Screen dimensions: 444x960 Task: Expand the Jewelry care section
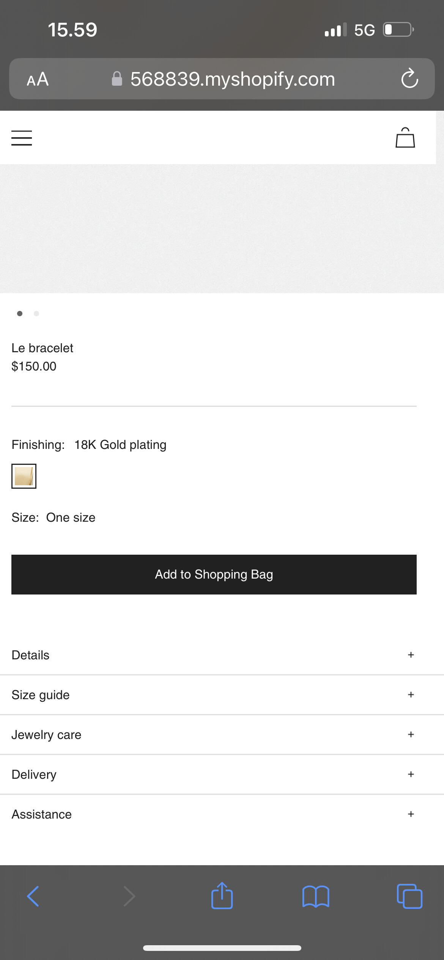[x=411, y=734]
